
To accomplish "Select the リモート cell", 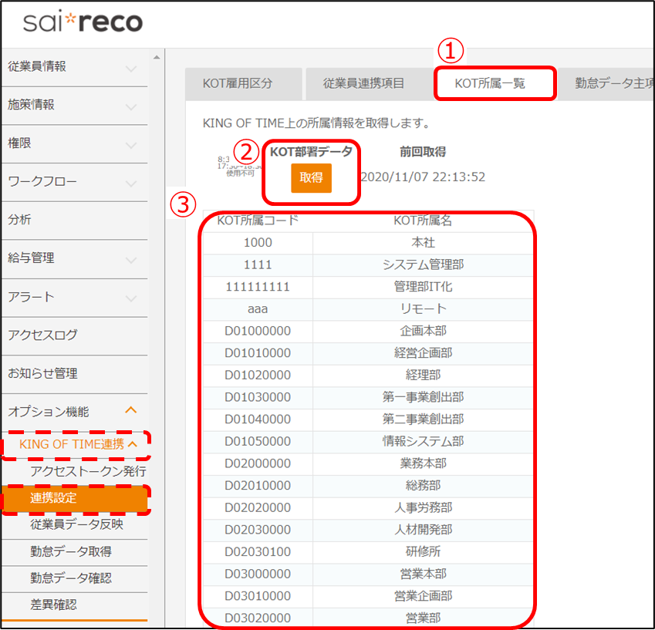I will click(x=423, y=309).
